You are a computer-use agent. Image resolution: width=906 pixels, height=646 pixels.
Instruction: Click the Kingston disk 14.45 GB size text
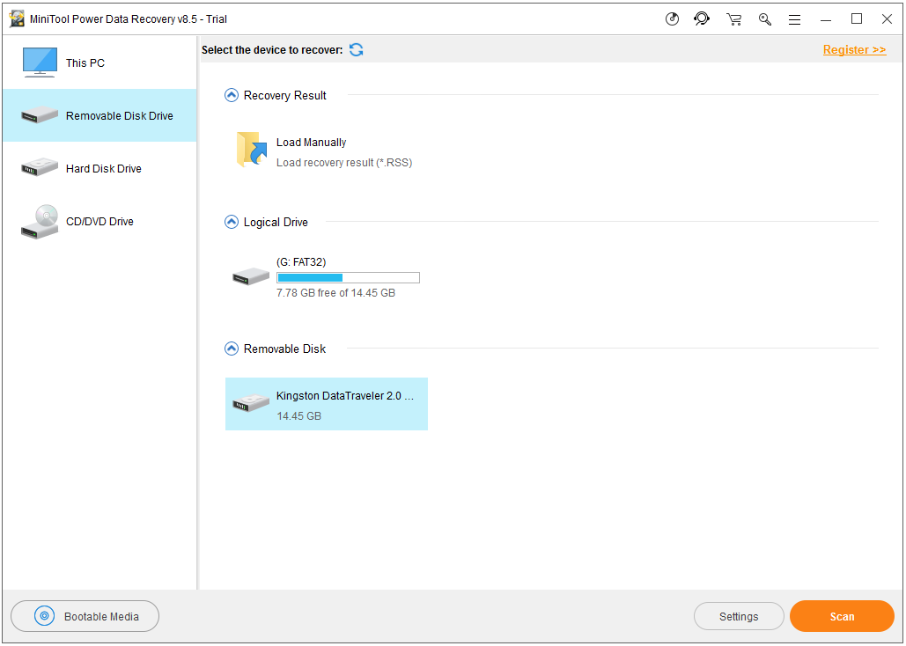[x=298, y=416]
